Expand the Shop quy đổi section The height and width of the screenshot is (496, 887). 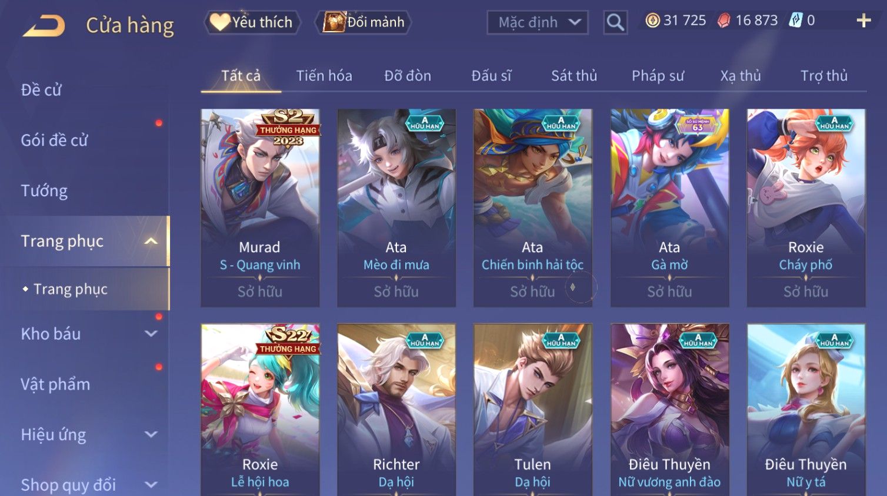click(151, 485)
